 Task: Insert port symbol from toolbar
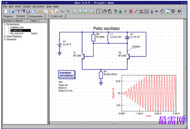tap(157, 11)
